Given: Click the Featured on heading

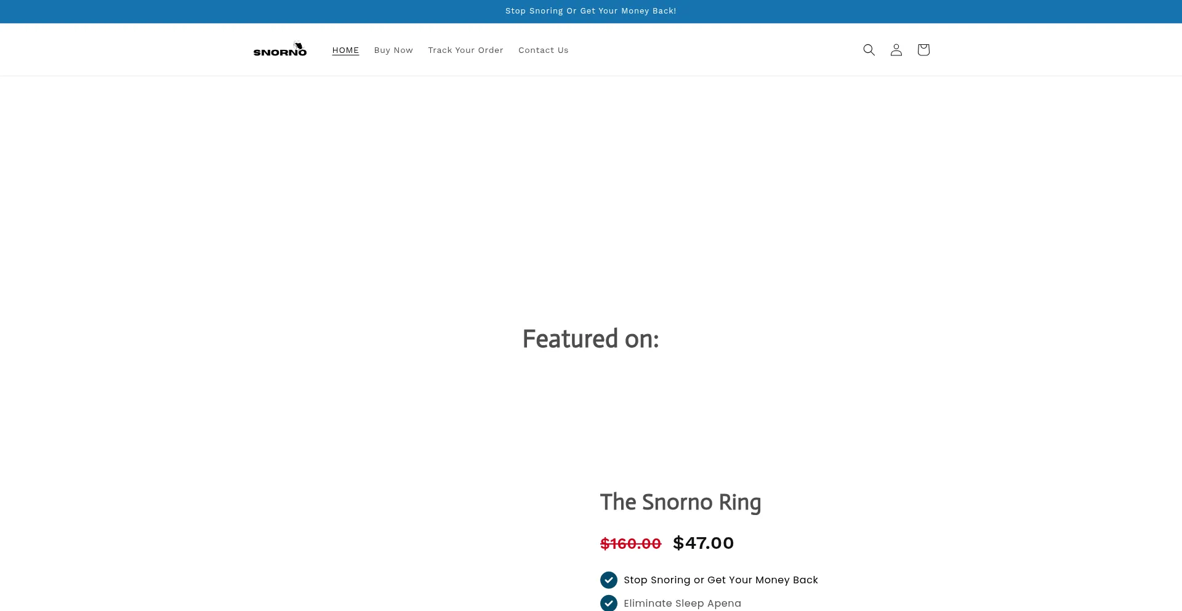Looking at the screenshot, I should click(x=590, y=338).
